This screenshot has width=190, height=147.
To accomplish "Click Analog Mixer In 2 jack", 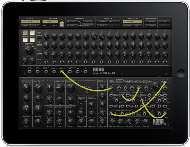I will tap(78, 72).
